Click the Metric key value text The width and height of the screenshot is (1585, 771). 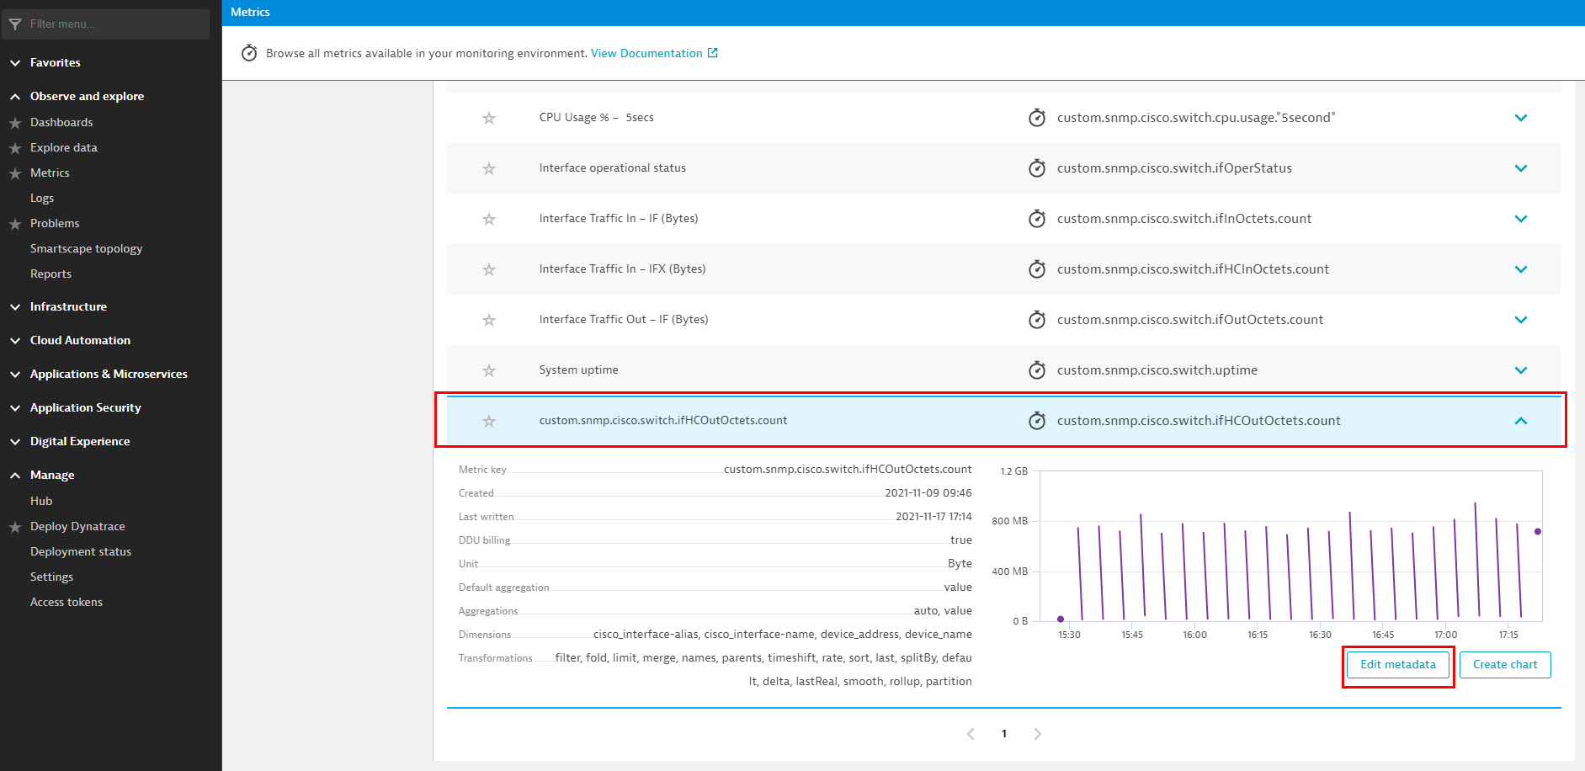coord(848,470)
